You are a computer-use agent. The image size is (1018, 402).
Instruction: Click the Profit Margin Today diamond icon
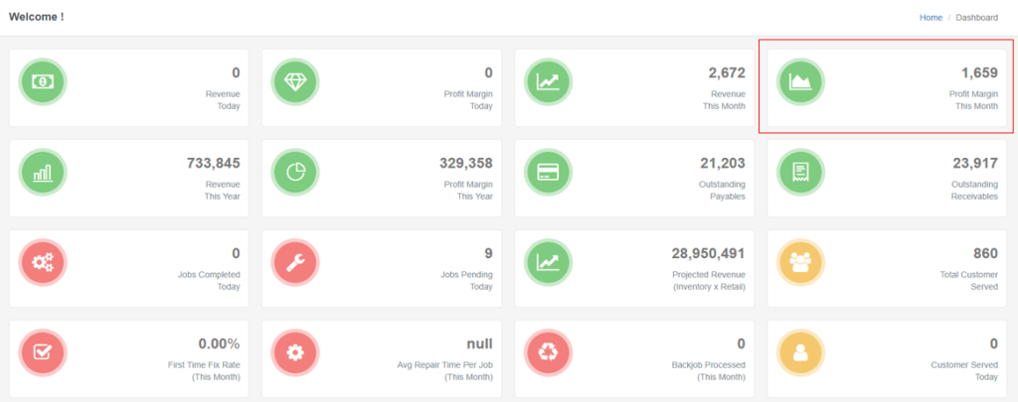point(295,82)
